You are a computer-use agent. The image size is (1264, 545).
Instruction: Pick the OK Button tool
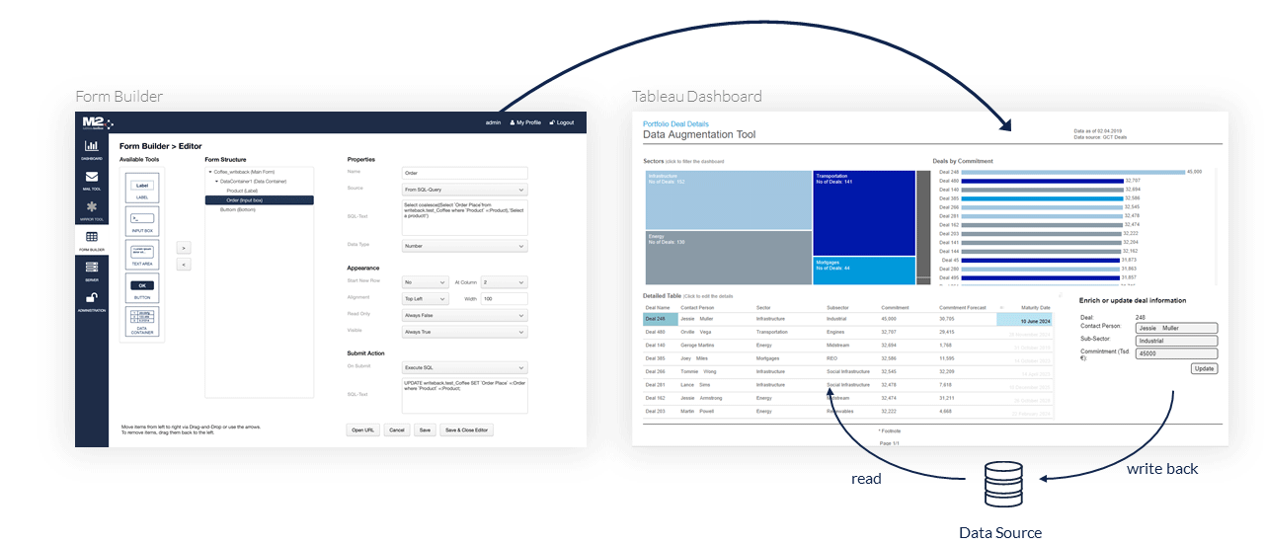(x=142, y=288)
